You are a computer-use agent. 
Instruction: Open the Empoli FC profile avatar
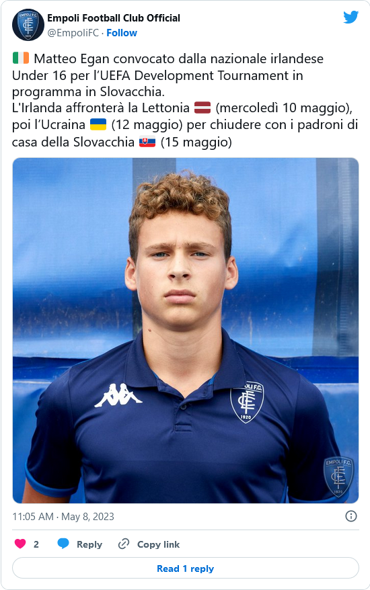click(x=28, y=25)
